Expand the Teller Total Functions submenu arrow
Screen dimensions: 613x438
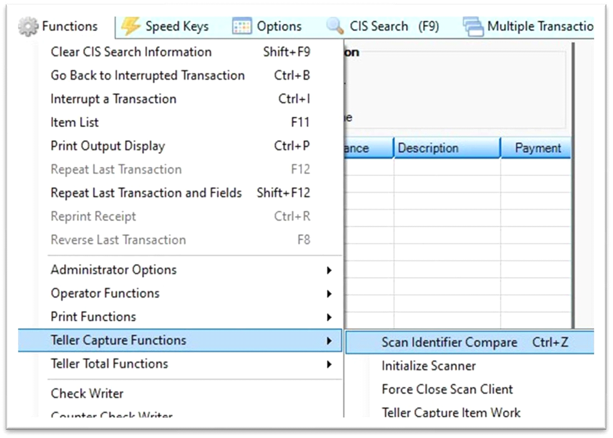pos(329,364)
